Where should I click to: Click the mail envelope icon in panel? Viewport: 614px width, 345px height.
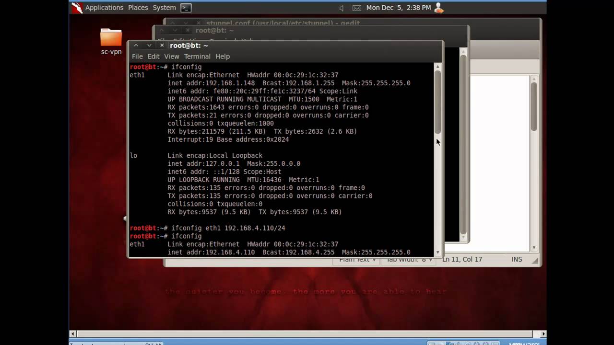click(357, 8)
